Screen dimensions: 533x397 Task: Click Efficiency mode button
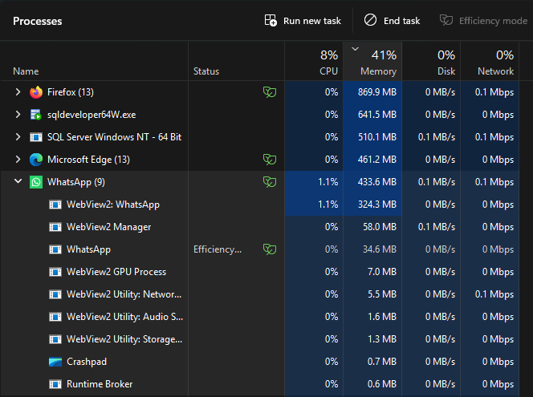(x=483, y=21)
